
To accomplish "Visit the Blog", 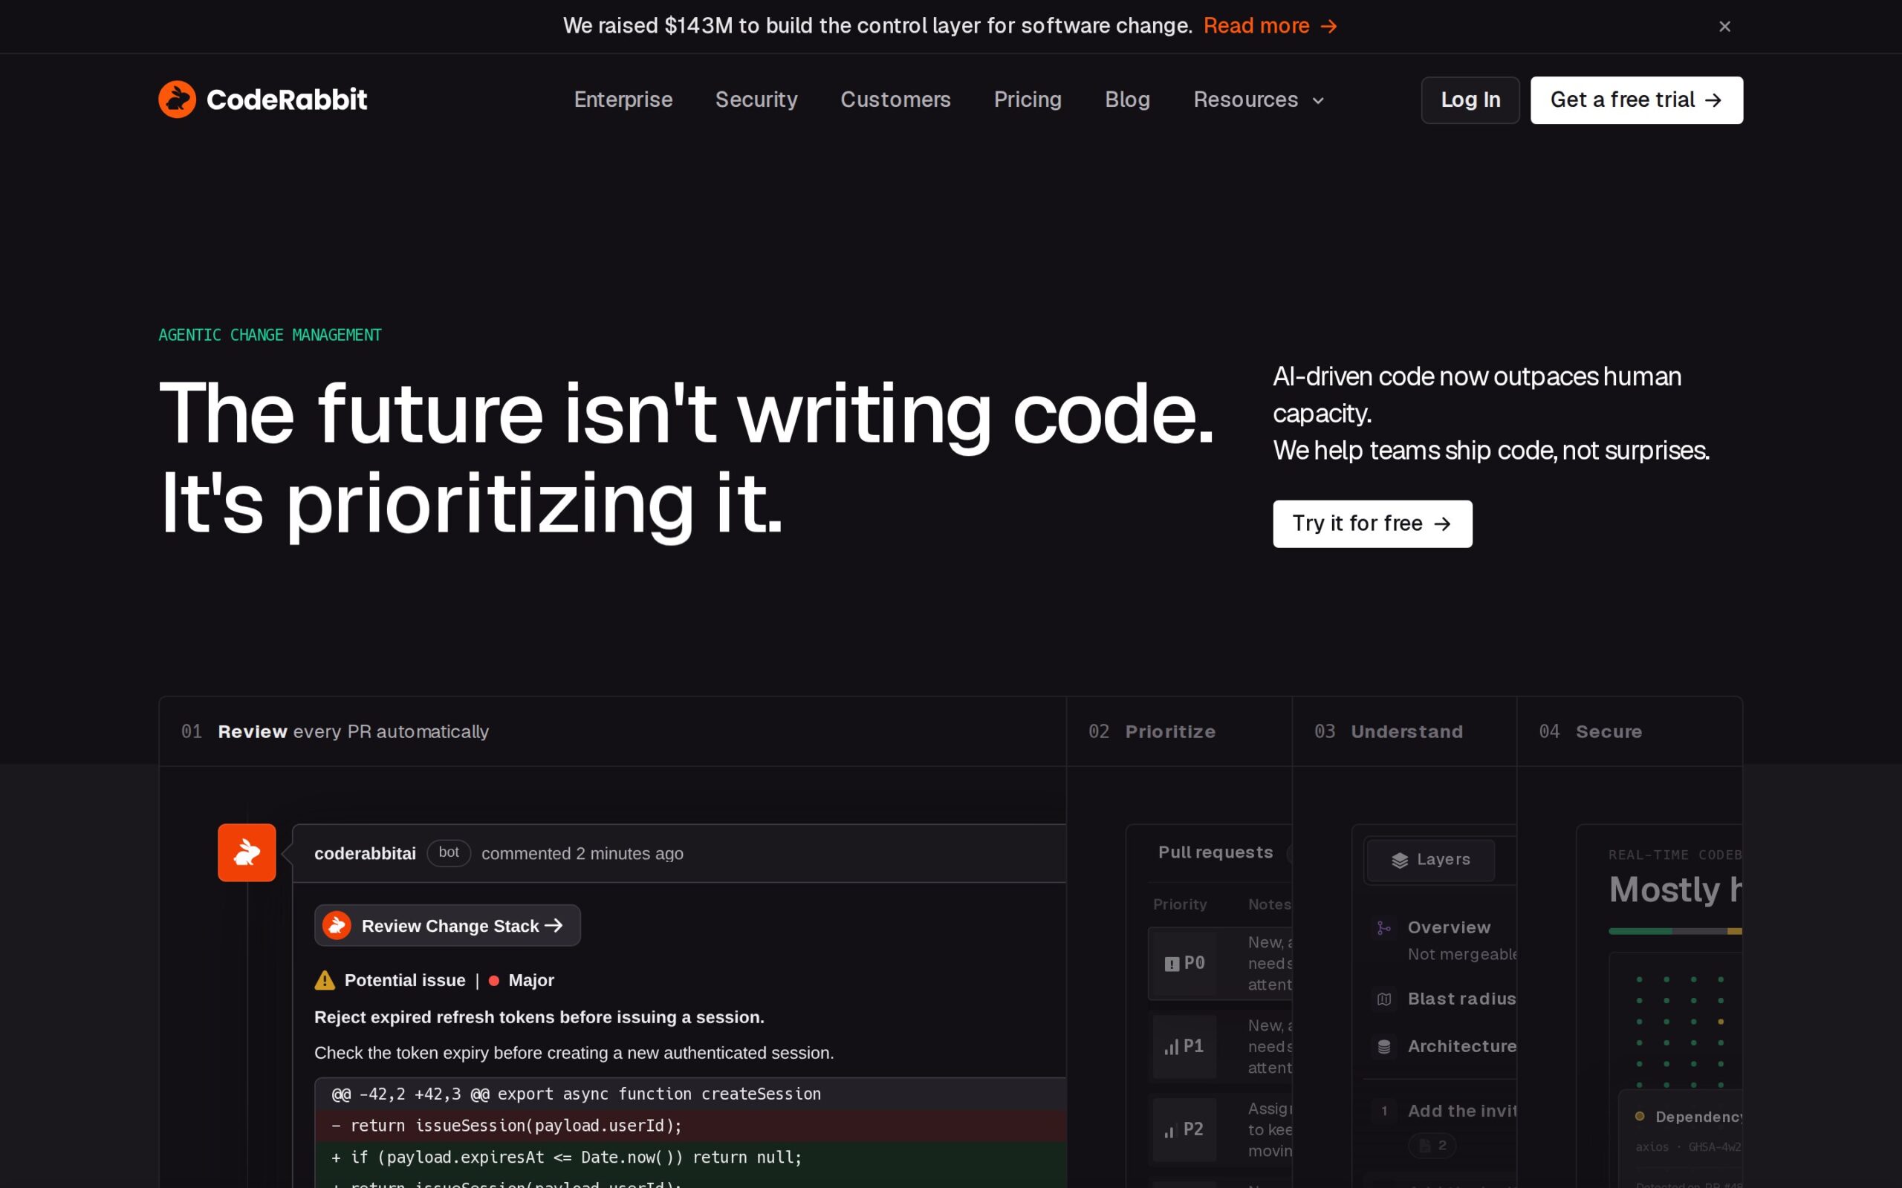I will [1127, 99].
